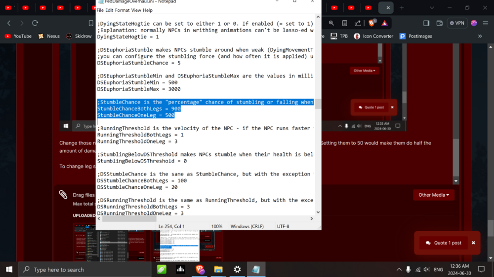Click Notepad's horizontal scrollbar thumb

128,218
